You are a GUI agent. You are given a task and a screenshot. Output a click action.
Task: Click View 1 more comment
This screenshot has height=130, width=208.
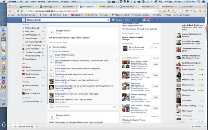[x=60, y=52]
